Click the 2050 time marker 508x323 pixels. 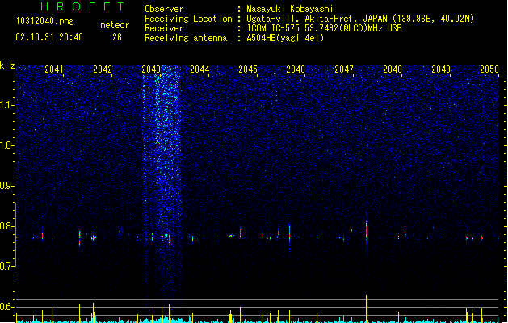coord(489,69)
